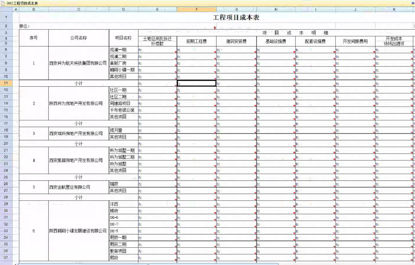Screen dimensions: 415x265
Task: Click the horizontal scrollbar at the bottom
Action: tap(148, 264)
